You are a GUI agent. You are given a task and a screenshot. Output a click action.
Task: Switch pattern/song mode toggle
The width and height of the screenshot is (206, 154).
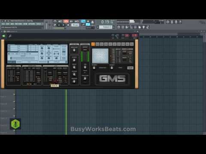click(55, 25)
